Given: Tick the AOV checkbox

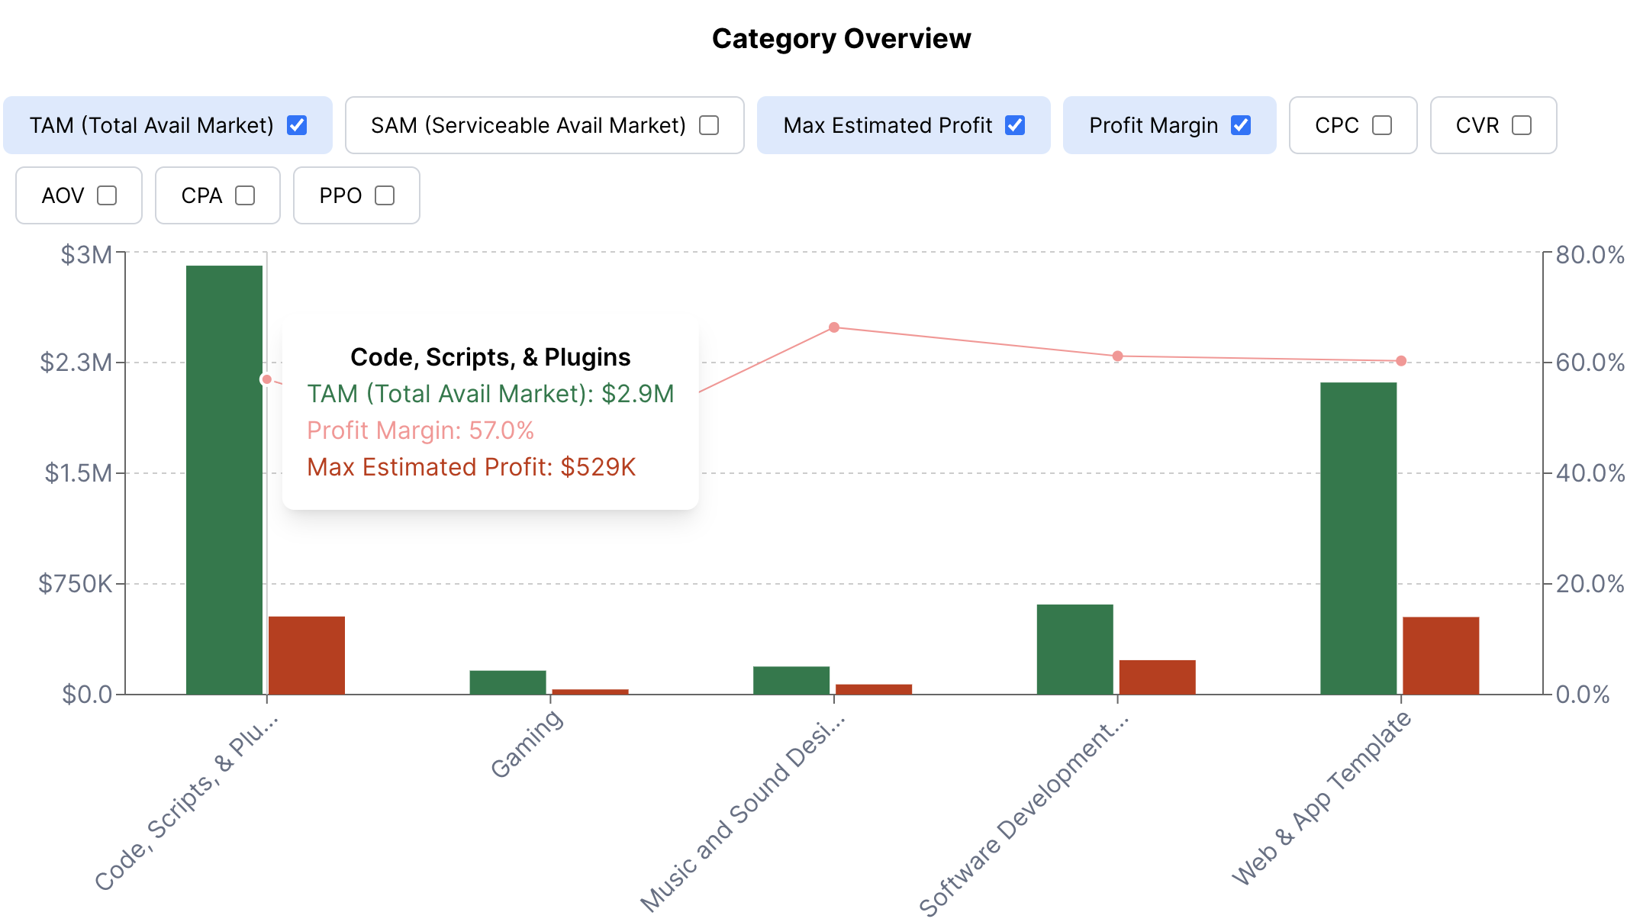Looking at the screenshot, I should coord(107,195).
